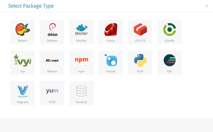The image size is (213, 132).
Task: Select the Gems ruby icon
Action: 111,29
